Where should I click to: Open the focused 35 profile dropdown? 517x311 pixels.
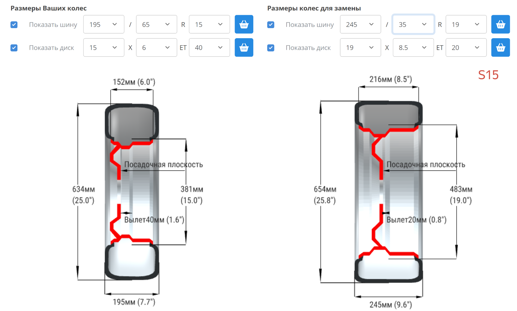(x=413, y=24)
